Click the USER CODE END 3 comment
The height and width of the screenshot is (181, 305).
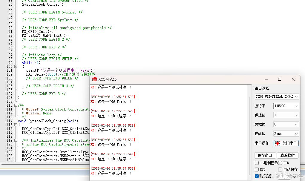point(44,94)
